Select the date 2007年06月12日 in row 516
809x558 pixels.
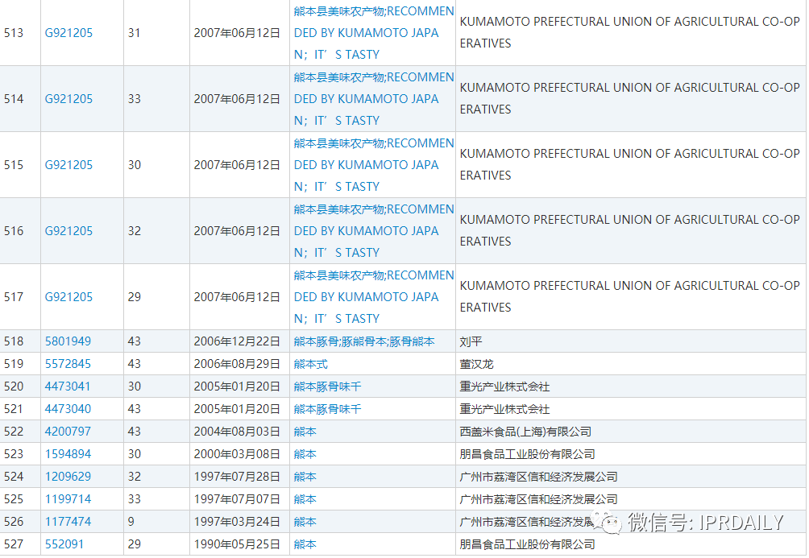237,231
